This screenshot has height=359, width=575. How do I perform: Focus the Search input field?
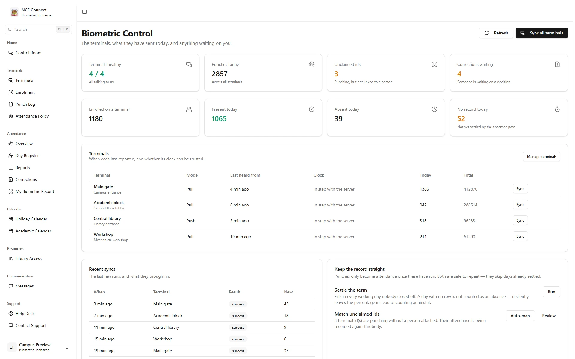[38, 29]
